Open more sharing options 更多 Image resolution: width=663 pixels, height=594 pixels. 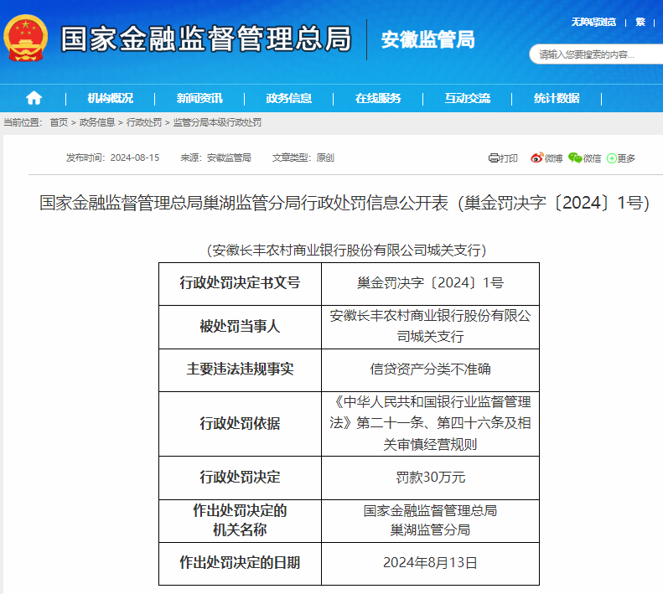click(621, 158)
